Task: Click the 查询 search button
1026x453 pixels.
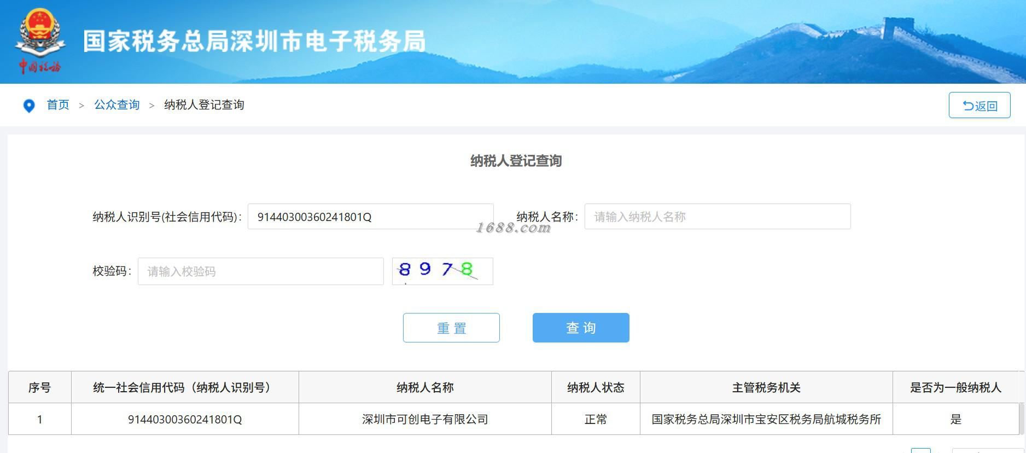Action: pyautogui.click(x=581, y=328)
